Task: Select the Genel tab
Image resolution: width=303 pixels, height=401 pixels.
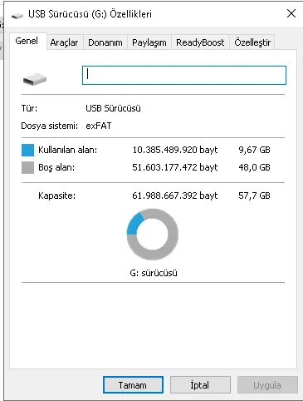Action: 27,42
